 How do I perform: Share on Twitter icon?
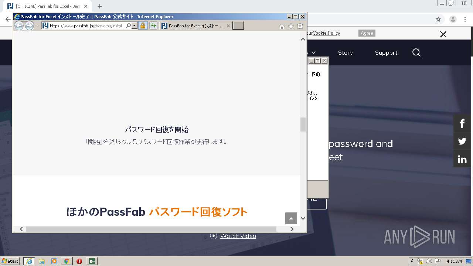(462, 141)
